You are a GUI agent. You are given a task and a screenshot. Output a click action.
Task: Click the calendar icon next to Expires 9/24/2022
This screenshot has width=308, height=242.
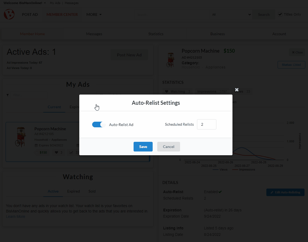pos(35,145)
